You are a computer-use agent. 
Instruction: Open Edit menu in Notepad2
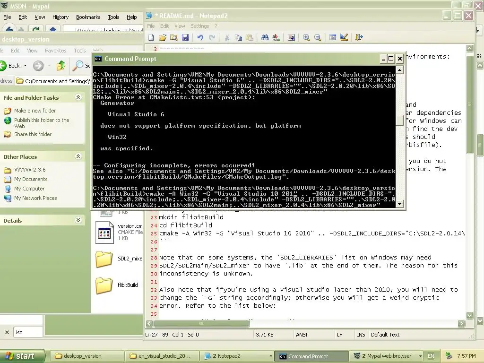tap(164, 26)
